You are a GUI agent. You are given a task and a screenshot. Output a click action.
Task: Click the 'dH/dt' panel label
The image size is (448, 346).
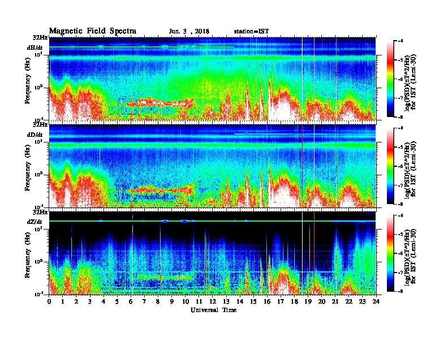[x=35, y=47]
